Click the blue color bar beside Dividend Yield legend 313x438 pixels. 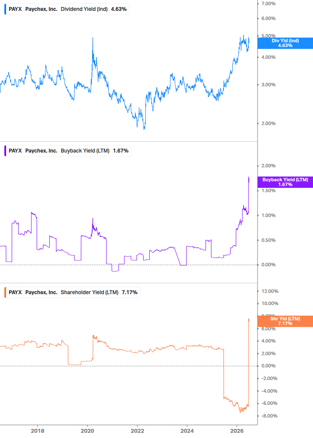pyautogui.click(x=5, y=9)
